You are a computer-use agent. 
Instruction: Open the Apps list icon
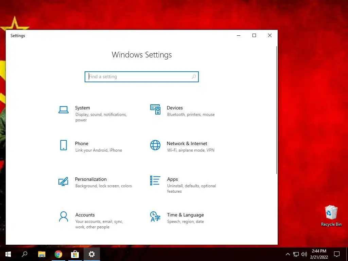[155, 181]
